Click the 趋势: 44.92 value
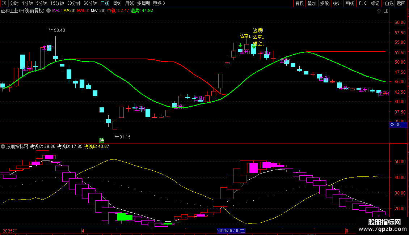409x235 pixels. 142,11
